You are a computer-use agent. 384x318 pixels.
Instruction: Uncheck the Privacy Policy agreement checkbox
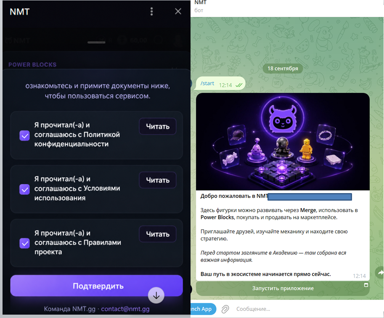24,135
